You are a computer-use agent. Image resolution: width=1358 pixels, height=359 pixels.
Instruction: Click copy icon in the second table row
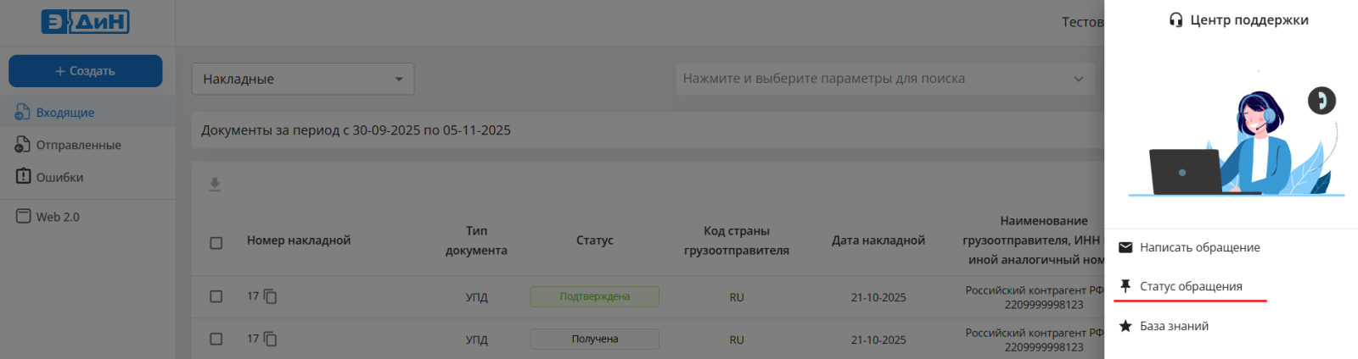[x=271, y=339]
